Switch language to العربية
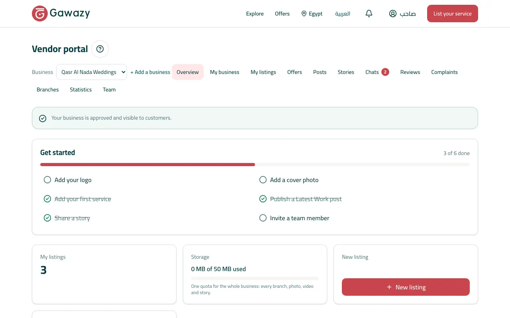 tap(343, 14)
